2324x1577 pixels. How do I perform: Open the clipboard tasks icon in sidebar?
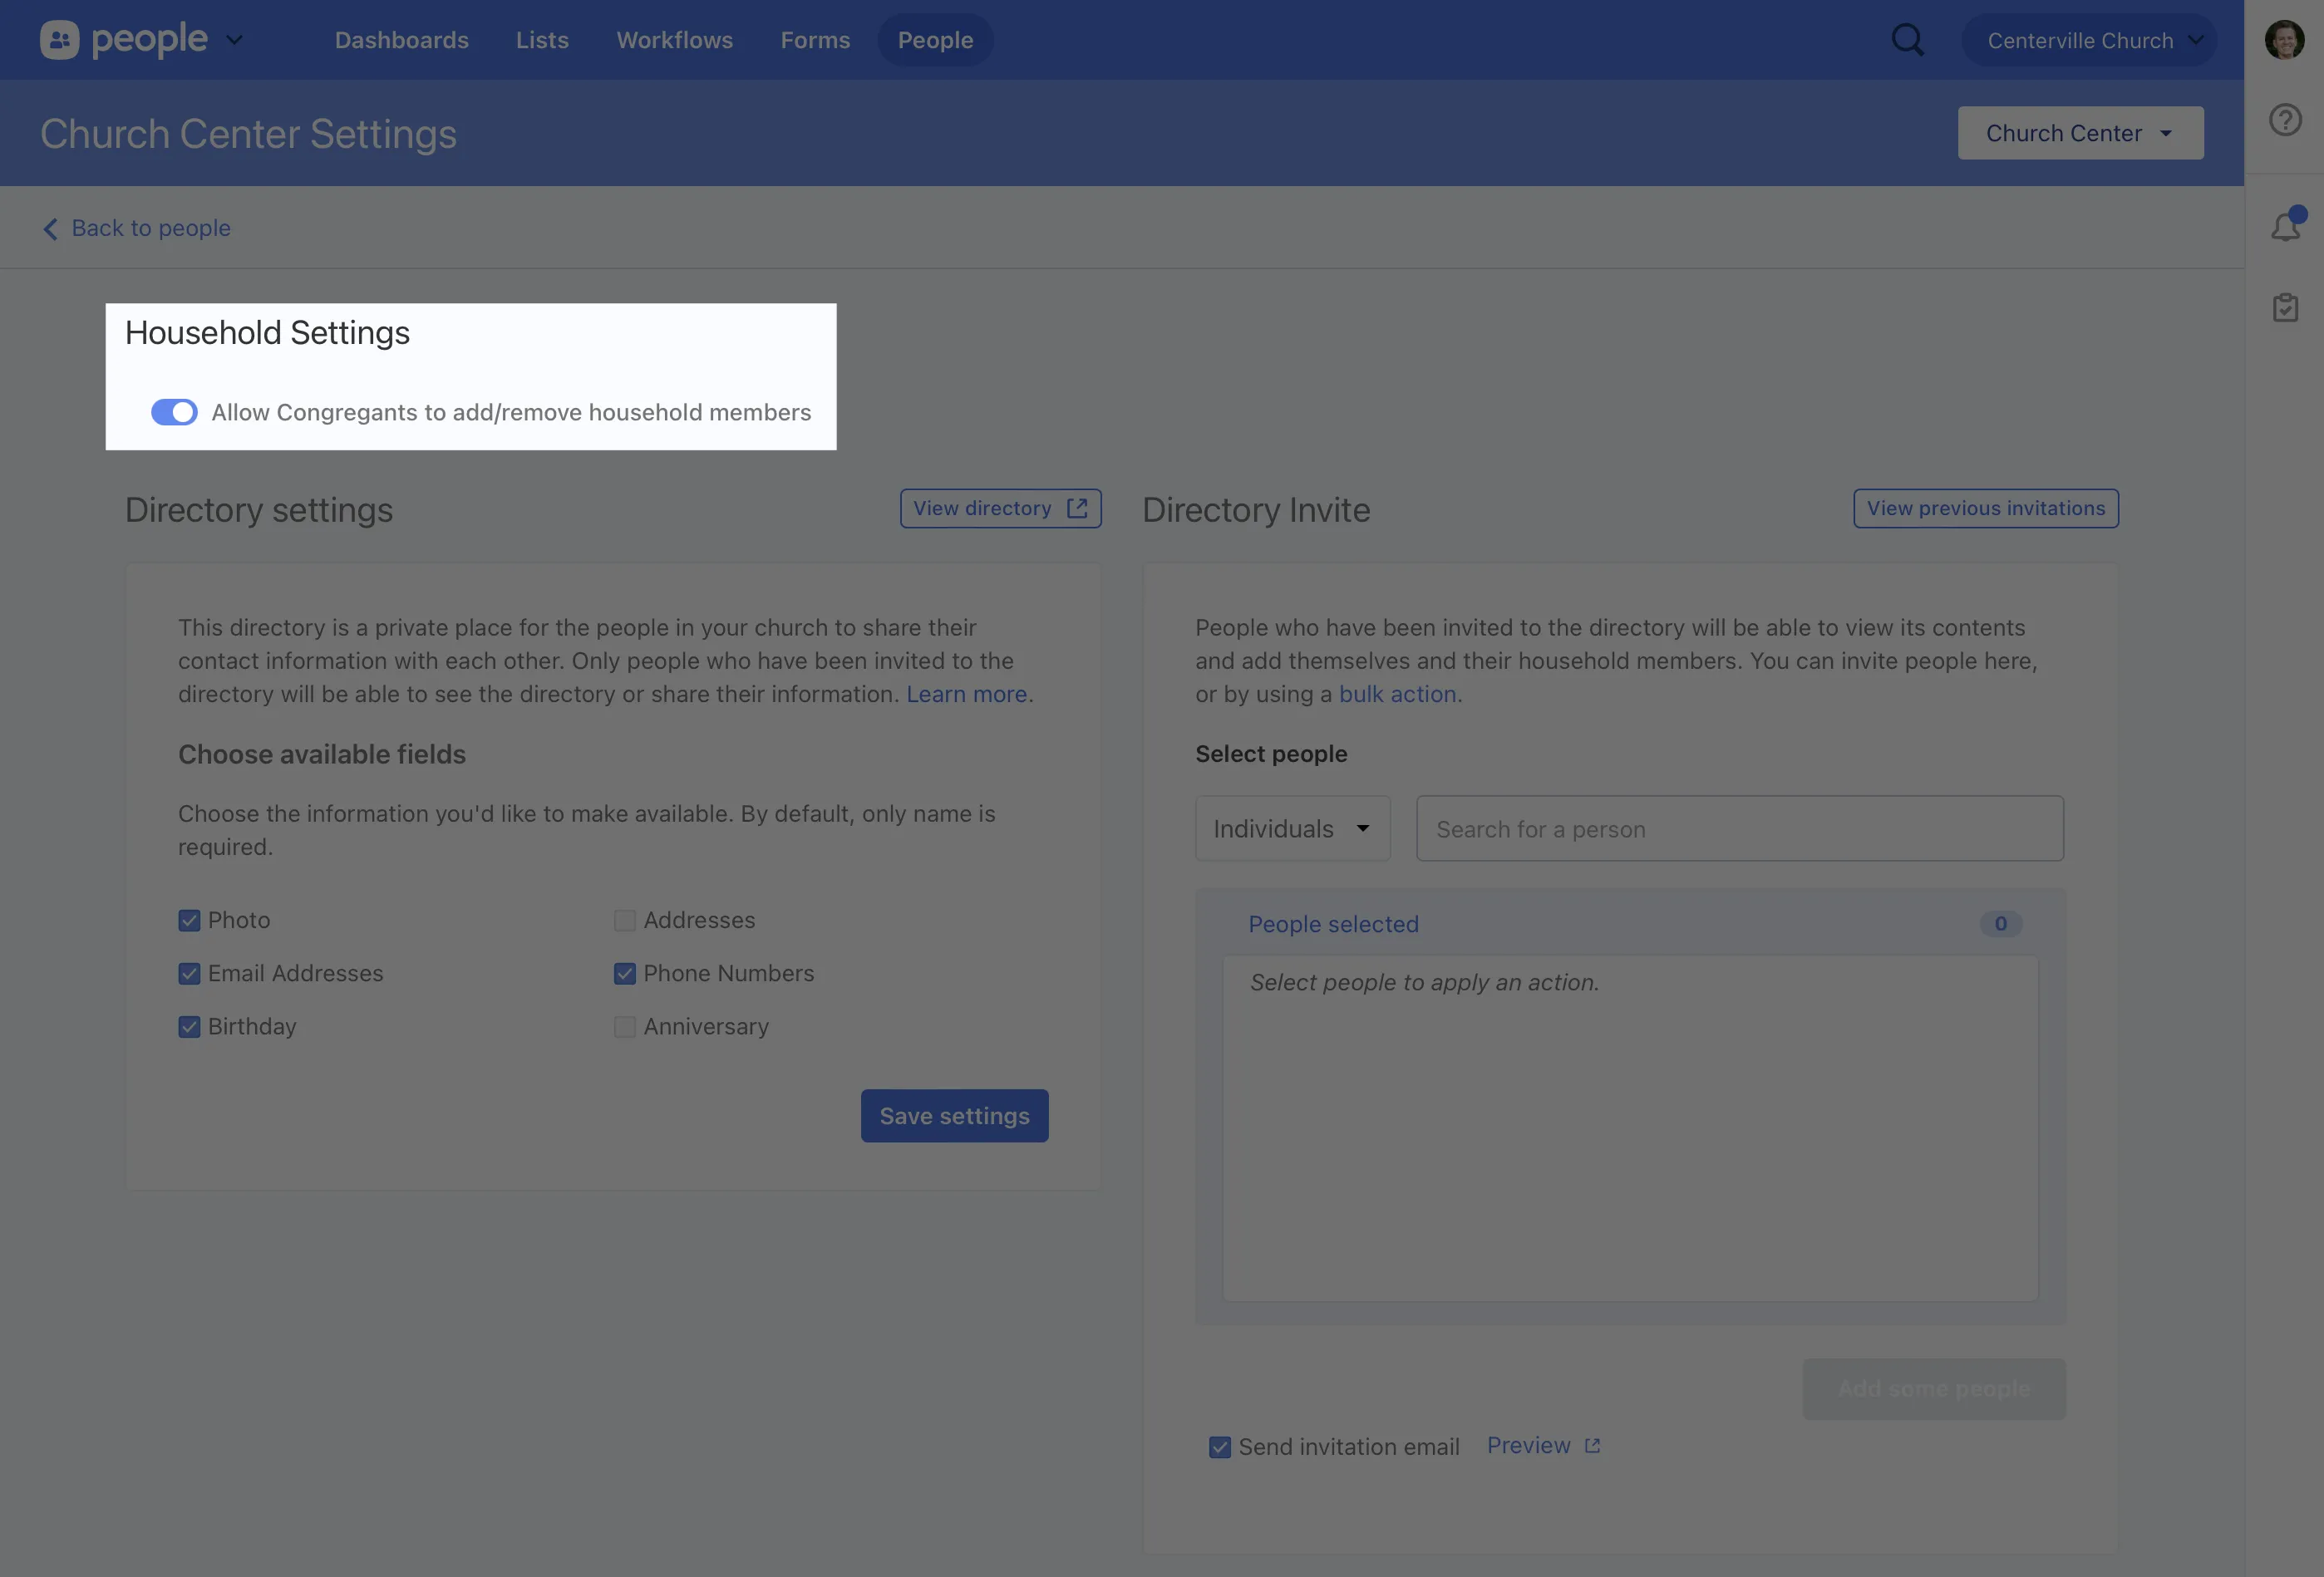[2285, 307]
